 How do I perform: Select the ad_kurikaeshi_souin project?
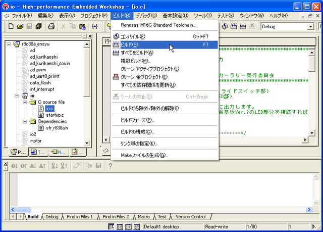pos(50,63)
